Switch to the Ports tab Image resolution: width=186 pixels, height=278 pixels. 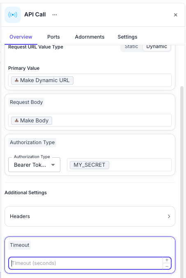(x=53, y=37)
